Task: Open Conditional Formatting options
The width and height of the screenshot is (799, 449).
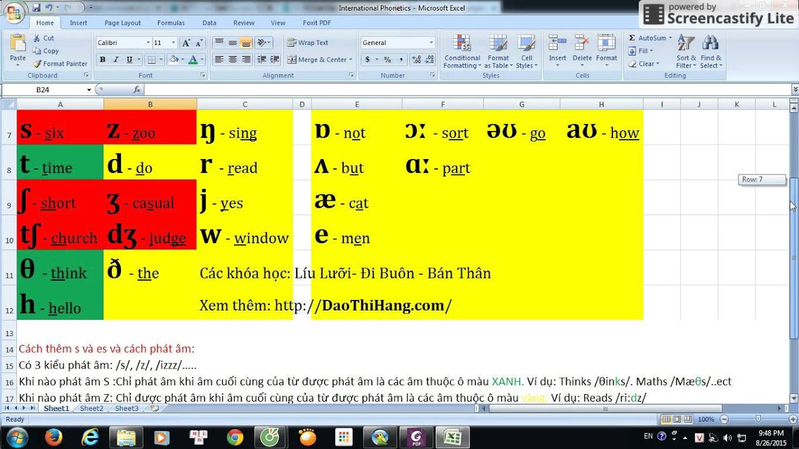Action: coord(462,52)
